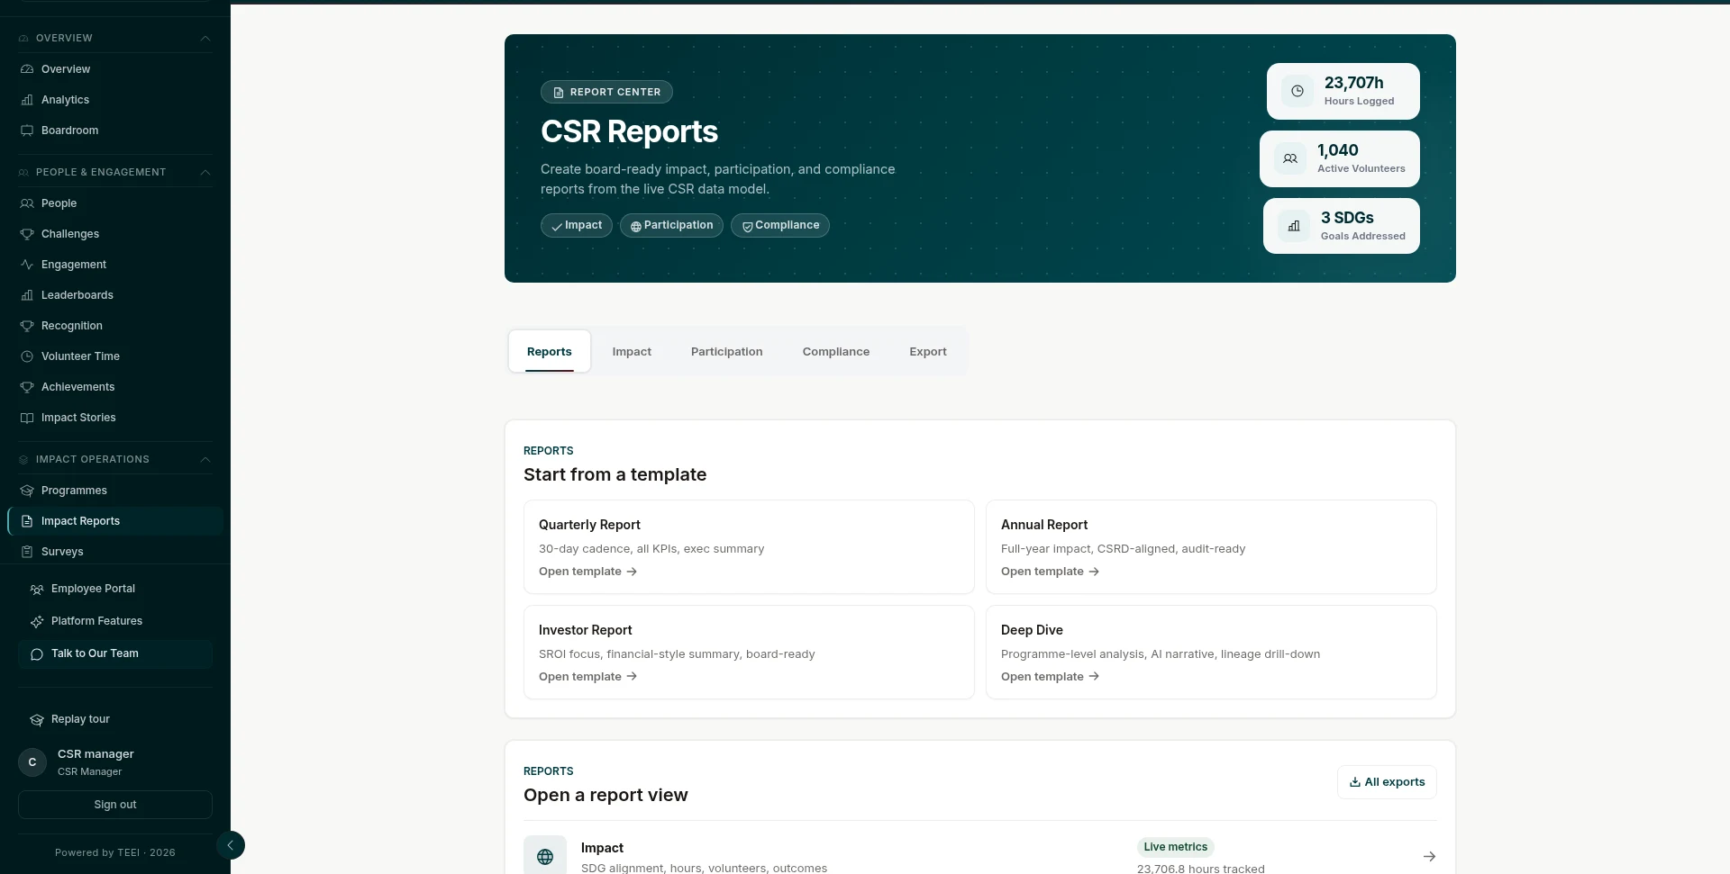1730x874 pixels.
Task: Click the Surveys clipboard icon
Action: 27,552
